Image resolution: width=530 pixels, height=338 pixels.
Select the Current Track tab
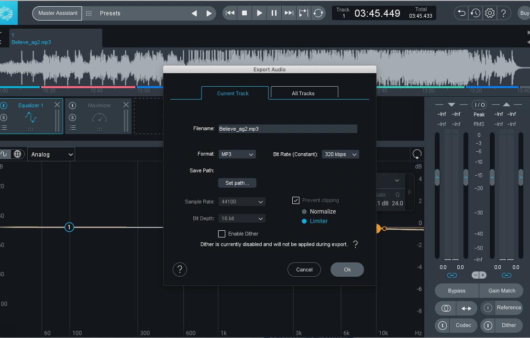pyautogui.click(x=233, y=93)
